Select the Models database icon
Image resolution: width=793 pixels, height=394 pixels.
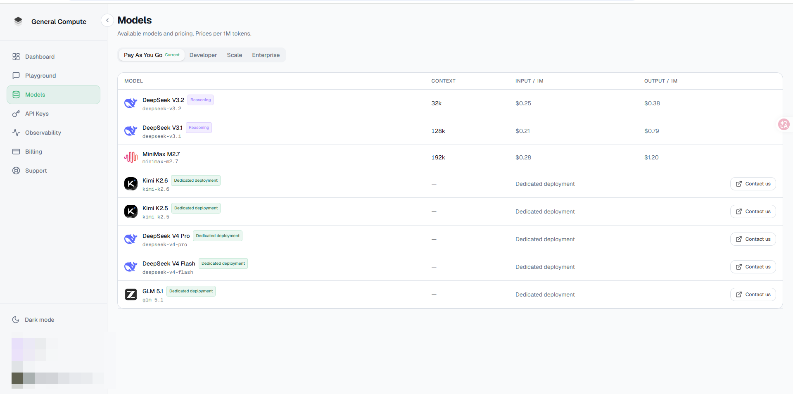coord(16,95)
